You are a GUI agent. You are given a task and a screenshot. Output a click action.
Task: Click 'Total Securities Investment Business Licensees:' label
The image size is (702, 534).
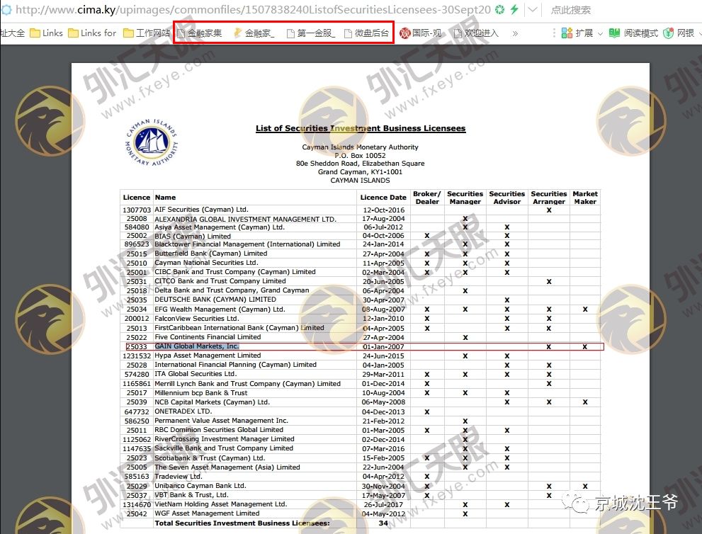(242, 523)
